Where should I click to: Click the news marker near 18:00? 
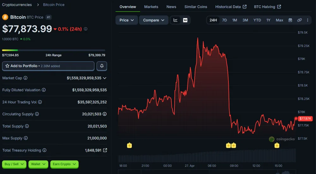coord(129,145)
